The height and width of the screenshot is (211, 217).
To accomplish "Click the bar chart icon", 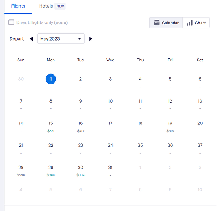I will (x=190, y=23).
